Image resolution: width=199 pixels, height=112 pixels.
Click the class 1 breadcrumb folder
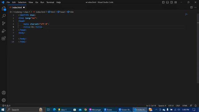pyautogui.click(x=27, y=12)
